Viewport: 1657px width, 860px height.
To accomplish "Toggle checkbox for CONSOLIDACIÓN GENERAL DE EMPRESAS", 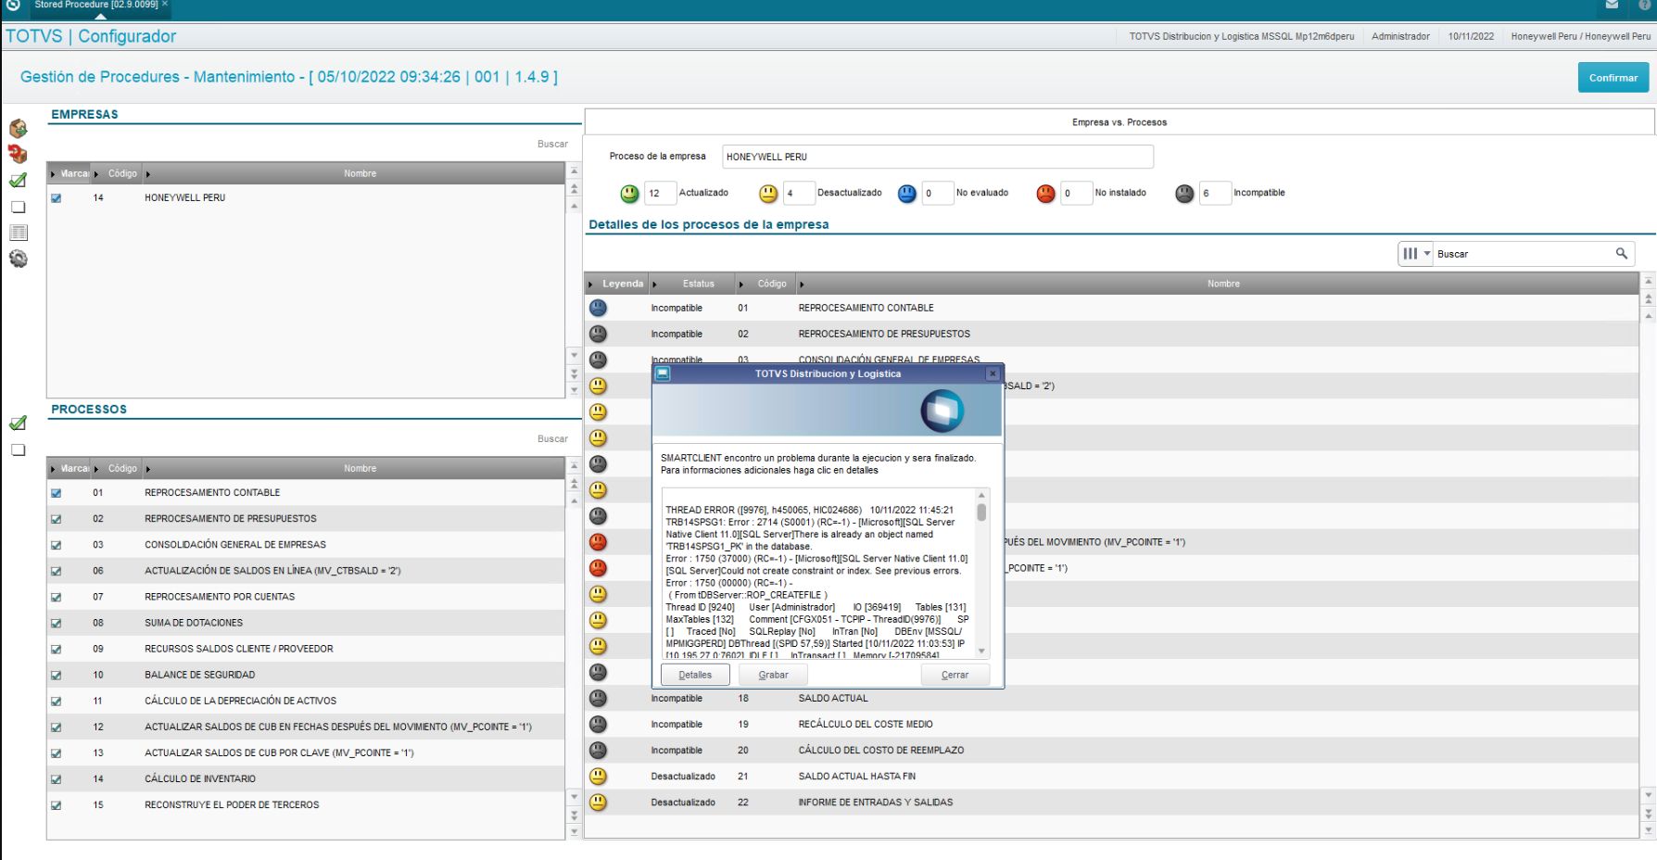I will pyautogui.click(x=57, y=545).
